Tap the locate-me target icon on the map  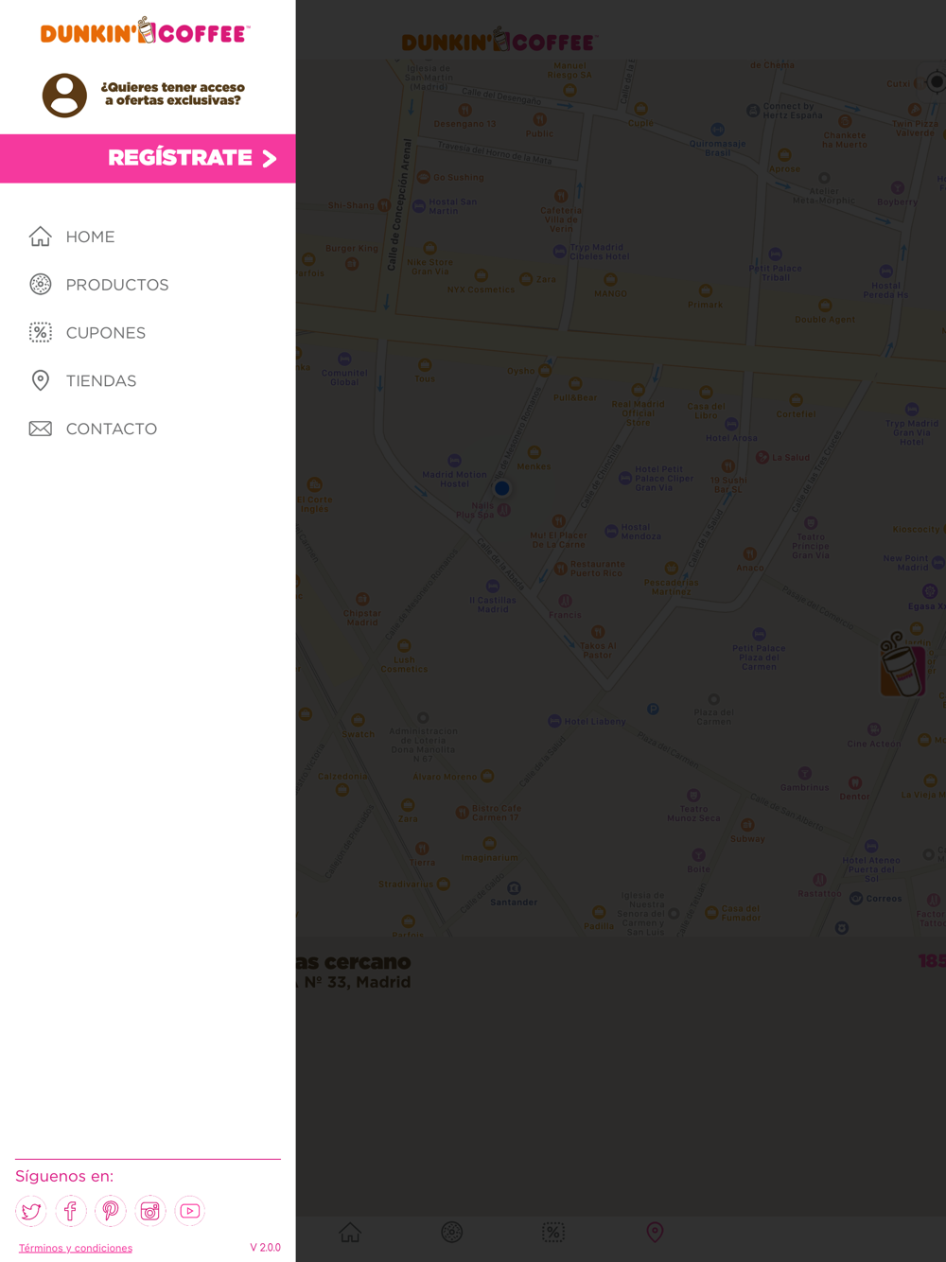[937, 82]
